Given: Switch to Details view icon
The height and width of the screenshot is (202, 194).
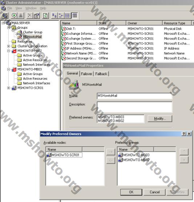Looking at the screenshot, I should click(74, 16).
